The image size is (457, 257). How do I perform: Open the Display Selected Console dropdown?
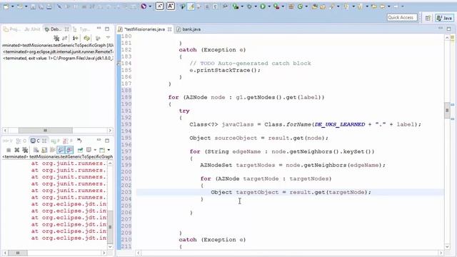[x=95, y=150]
